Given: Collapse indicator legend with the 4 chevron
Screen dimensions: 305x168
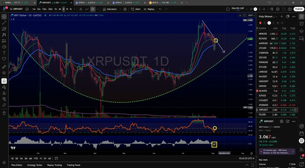Looking at the screenshot, I should pyautogui.click(x=12, y=19).
